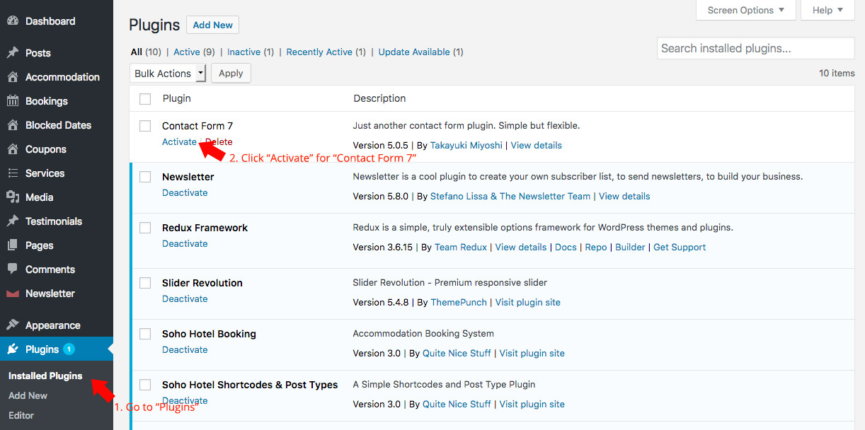Click the Accommodation house icon
This screenshot has height=430, width=865.
pos(13,77)
